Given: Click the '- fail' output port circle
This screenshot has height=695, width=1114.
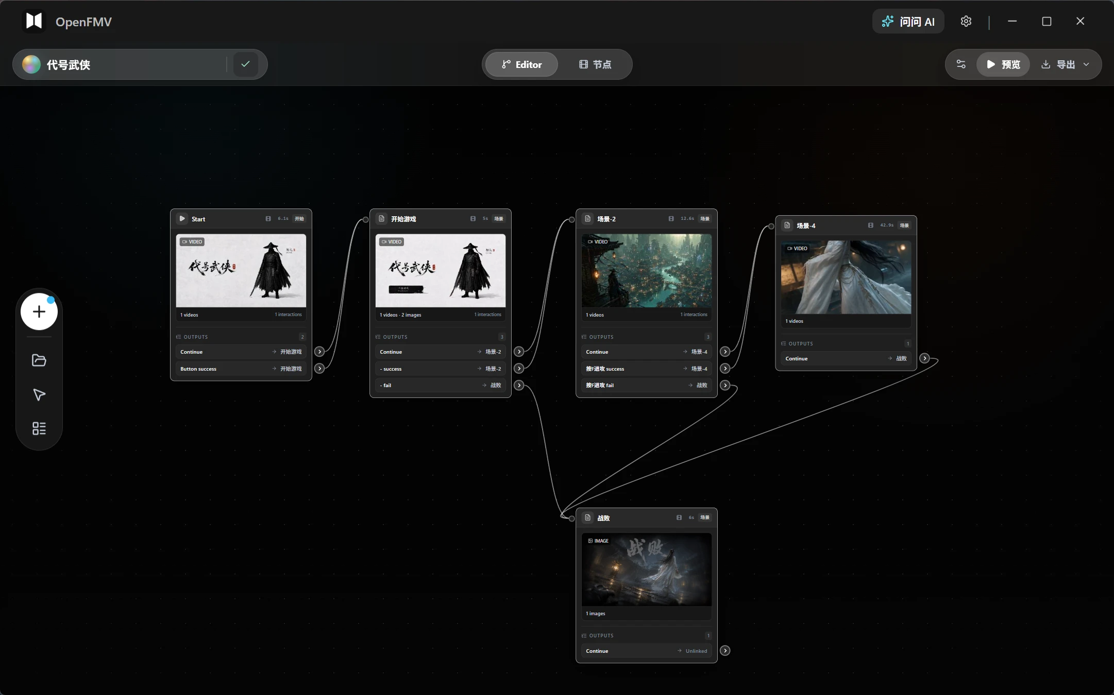Looking at the screenshot, I should point(519,385).
